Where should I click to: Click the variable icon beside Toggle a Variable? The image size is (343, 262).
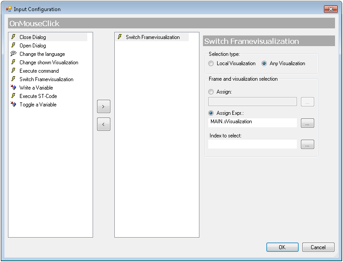[x=13, y=104]
